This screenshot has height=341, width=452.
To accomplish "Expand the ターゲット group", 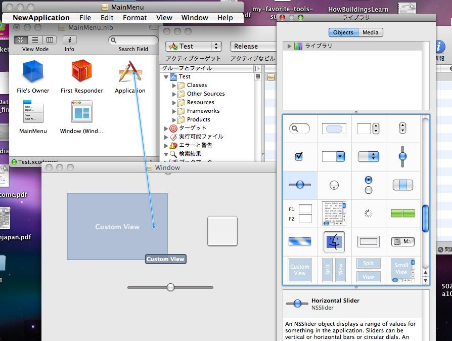I will tap(166, 129).
